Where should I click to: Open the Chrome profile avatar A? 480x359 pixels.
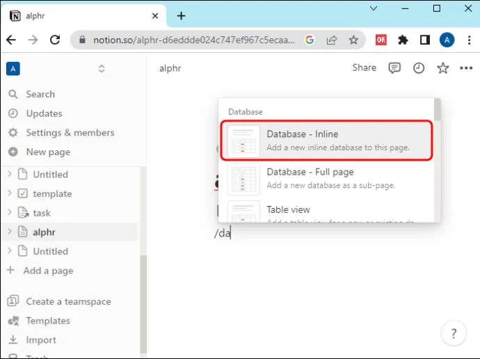click(447, 40)
